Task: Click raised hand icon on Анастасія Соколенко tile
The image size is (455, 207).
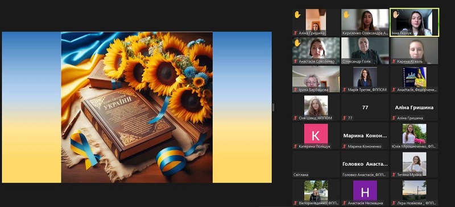Action: (297, 43)
